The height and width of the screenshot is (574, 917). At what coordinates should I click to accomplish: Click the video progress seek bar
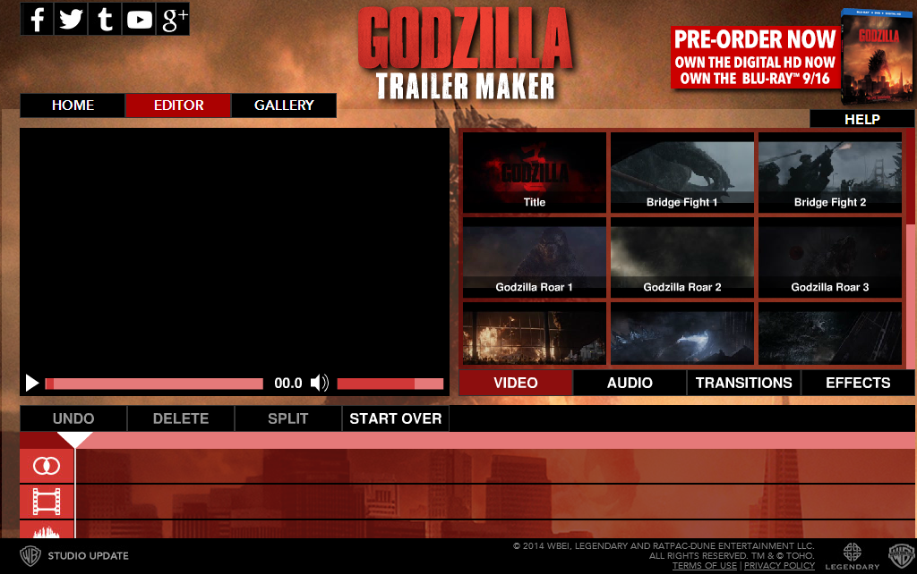(x=154, y=384)
